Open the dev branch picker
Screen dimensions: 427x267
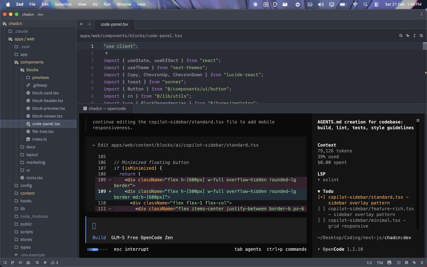tap(40, 14)
